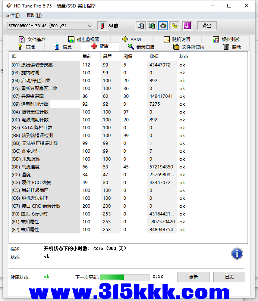Click the purple down arrow icon
Viewport: 258px width, 301px height.
pyautogui.click(x=187, y=26)
